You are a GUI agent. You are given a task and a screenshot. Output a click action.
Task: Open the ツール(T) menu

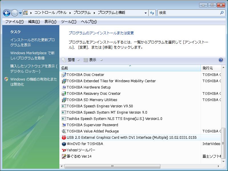[69, 22]
